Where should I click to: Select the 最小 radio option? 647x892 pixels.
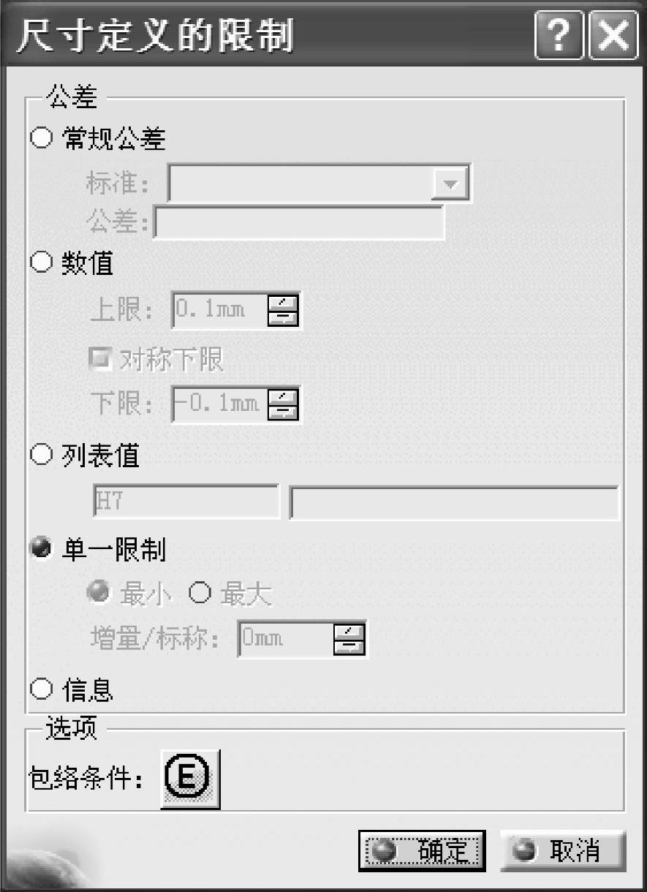[x=97, y=594]
